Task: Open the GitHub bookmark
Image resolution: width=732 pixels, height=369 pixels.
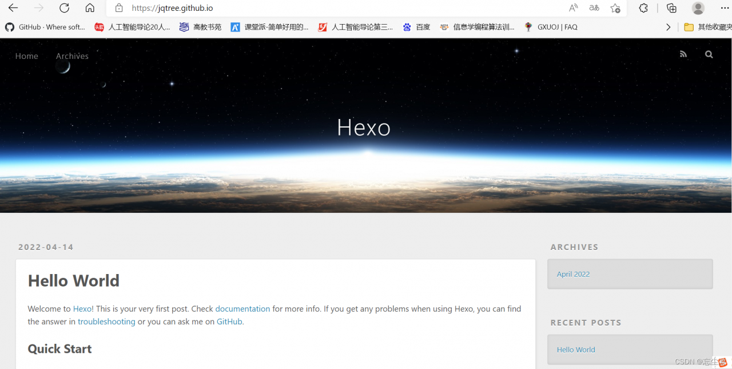Action: click(45, 27)
